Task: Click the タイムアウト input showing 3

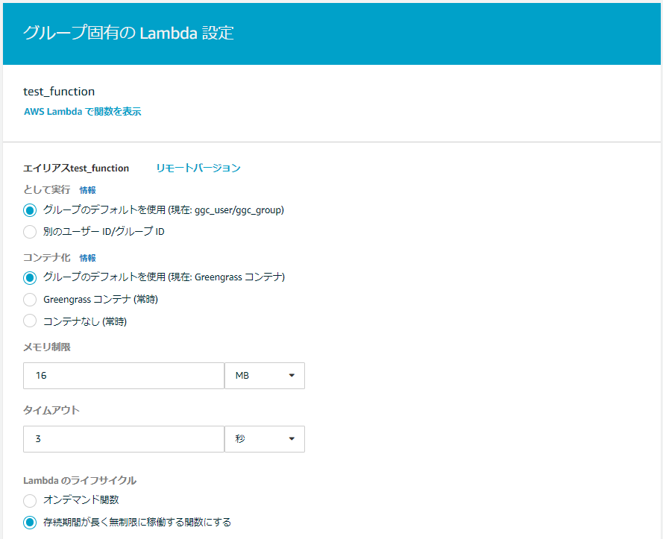Action: [124, 439]
